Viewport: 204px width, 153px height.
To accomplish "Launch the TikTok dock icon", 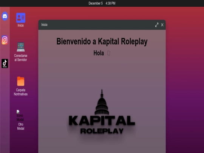I will [5, 63].
